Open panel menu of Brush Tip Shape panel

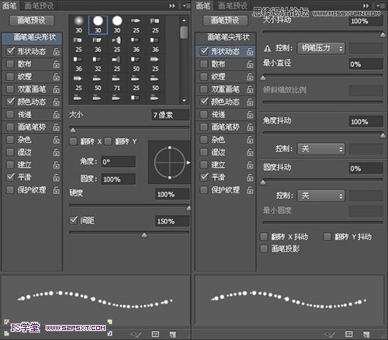point(185,5)
